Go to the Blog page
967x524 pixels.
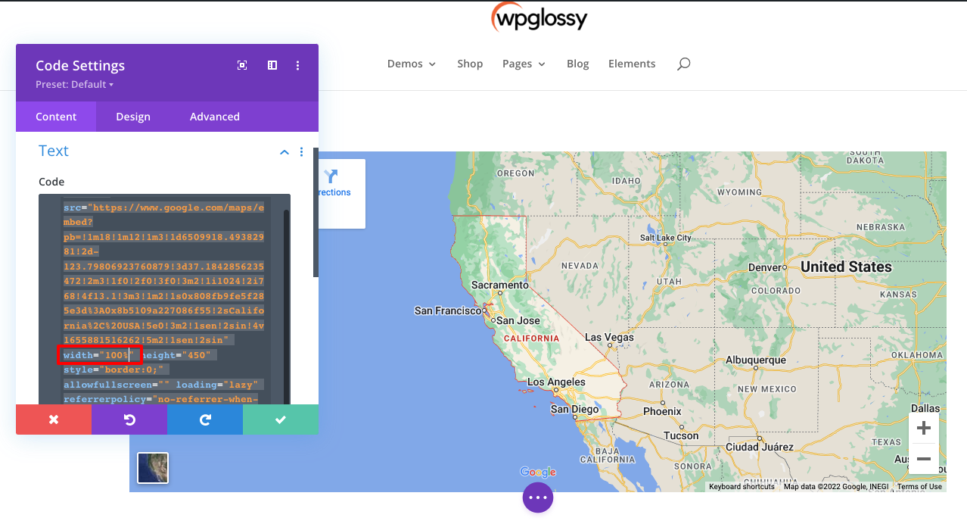coord(577,64)
